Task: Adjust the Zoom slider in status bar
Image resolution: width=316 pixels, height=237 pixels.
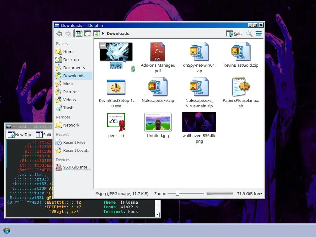Action: coord(185,193)
